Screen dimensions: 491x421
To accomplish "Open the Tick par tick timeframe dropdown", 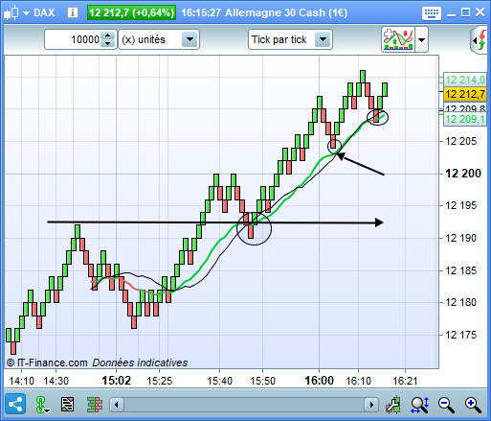I will [290, 39].
